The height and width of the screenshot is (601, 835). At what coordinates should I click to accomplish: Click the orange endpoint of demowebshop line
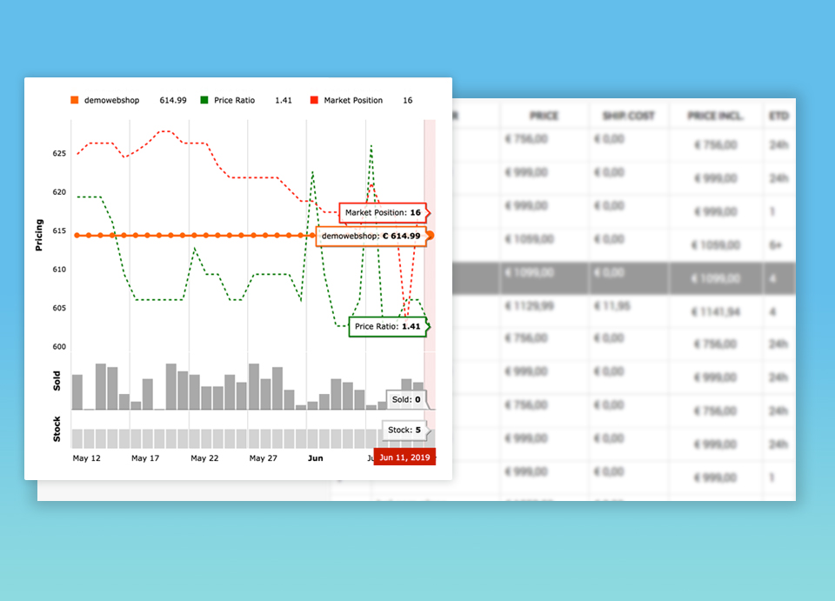[430, 236]
